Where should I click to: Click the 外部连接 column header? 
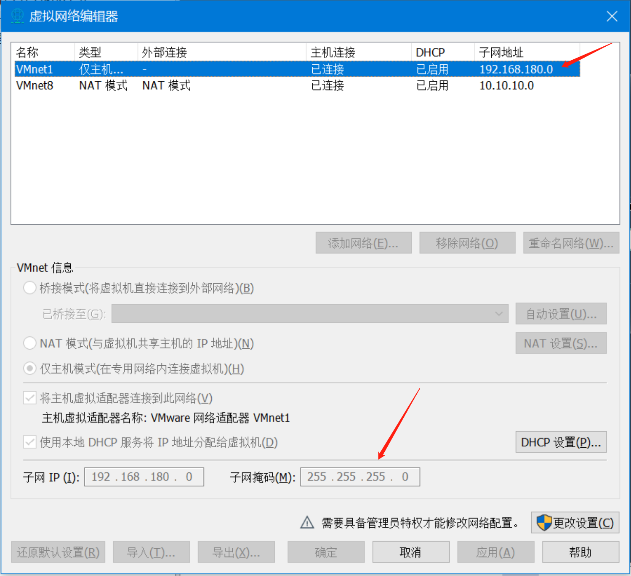[222, 52]
